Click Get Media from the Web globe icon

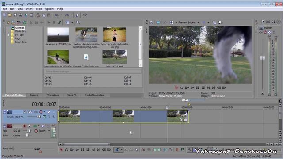pos(24,23)
